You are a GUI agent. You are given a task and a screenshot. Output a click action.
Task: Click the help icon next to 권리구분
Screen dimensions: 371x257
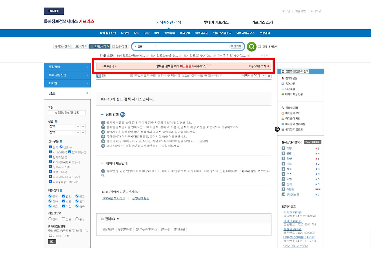coord(61,142)
